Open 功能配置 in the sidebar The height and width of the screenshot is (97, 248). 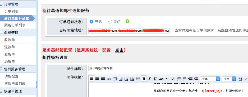point(11,76)
